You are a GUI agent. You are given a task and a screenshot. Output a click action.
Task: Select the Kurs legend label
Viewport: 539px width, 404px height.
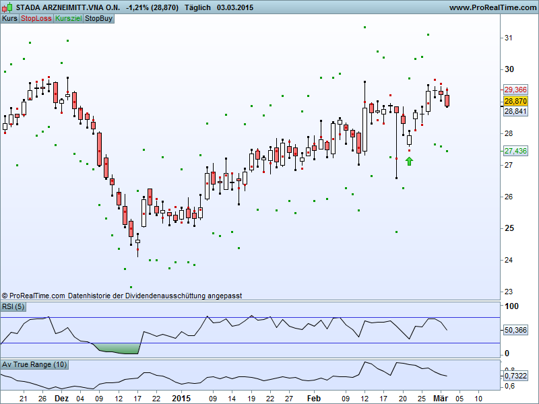pyautogui.click(x=9, y=18)
